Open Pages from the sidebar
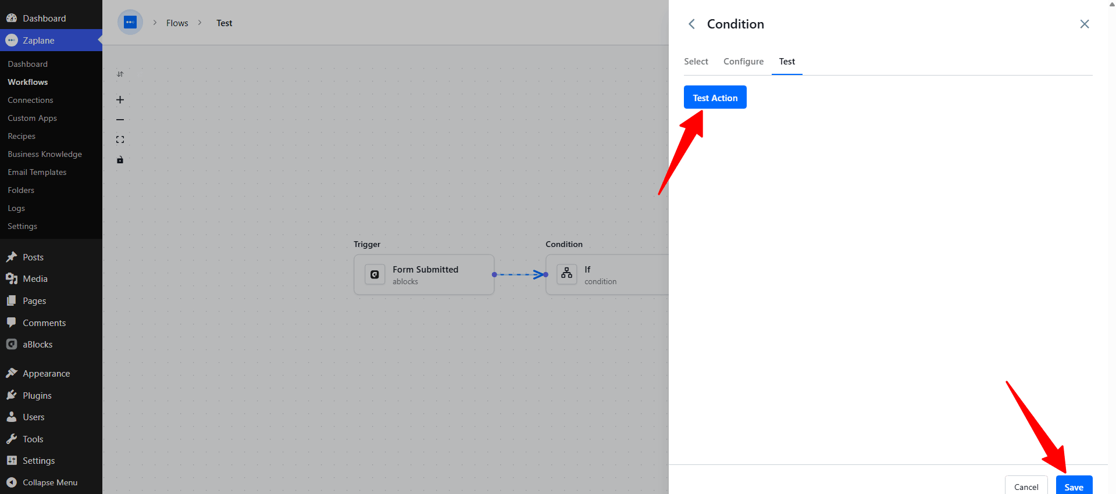The image size is (1116, 494). [51, 300]
